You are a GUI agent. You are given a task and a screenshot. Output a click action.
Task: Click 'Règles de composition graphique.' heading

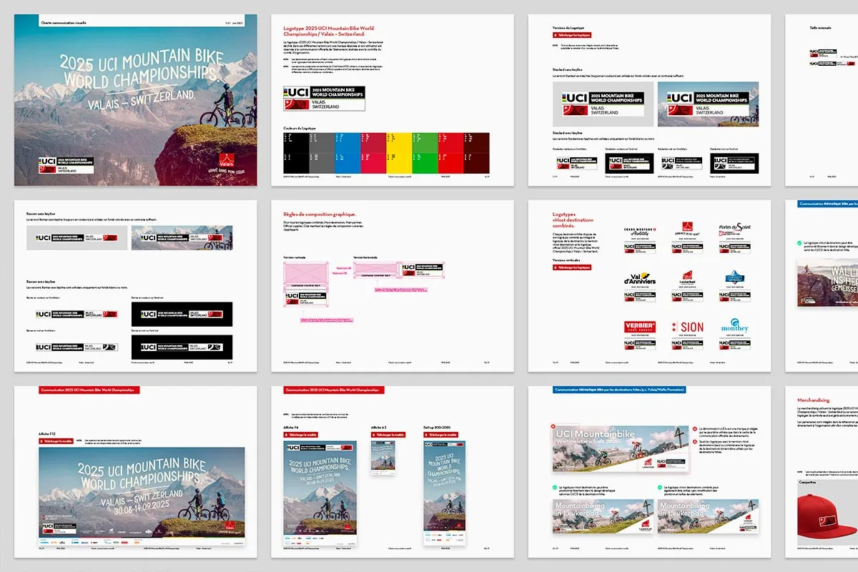click(x=320, y=214)
